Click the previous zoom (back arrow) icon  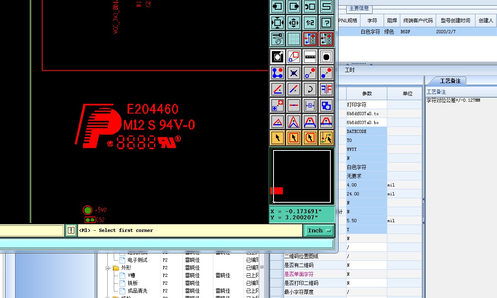point(310,6)
